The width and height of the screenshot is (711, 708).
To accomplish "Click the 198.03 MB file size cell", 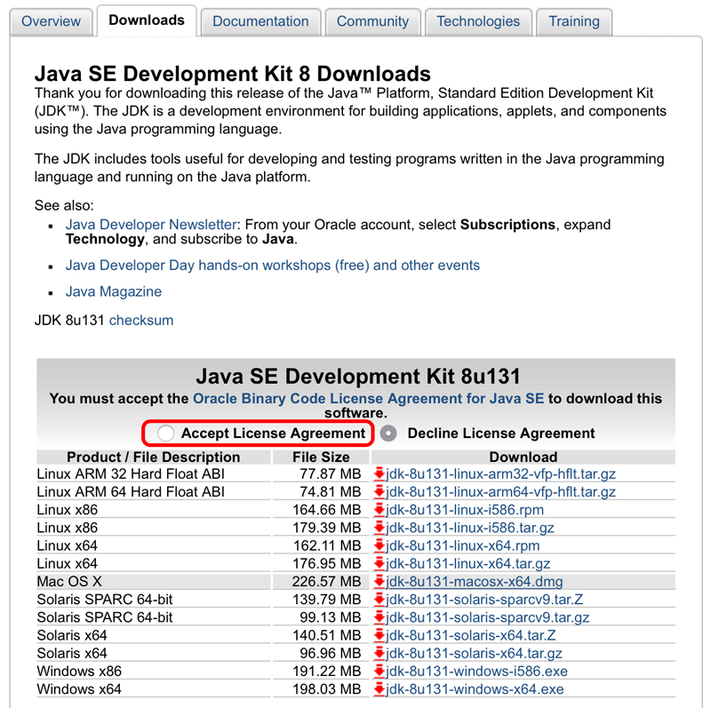I will pyautogui.click(x=322, y=689).
